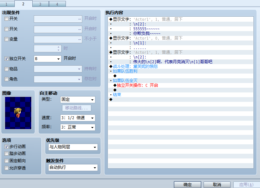
Task: Select the 如果队伍胜利 branch line
Action: point(181,71)
